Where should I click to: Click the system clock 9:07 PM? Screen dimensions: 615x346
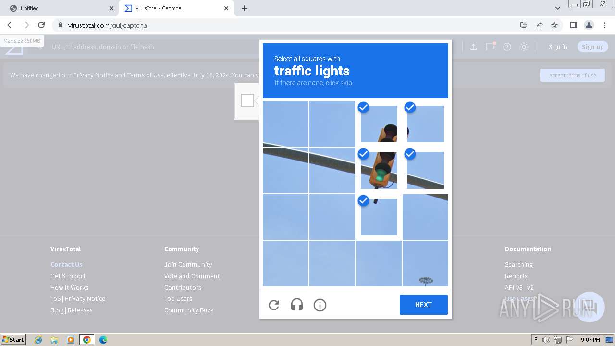590,340
